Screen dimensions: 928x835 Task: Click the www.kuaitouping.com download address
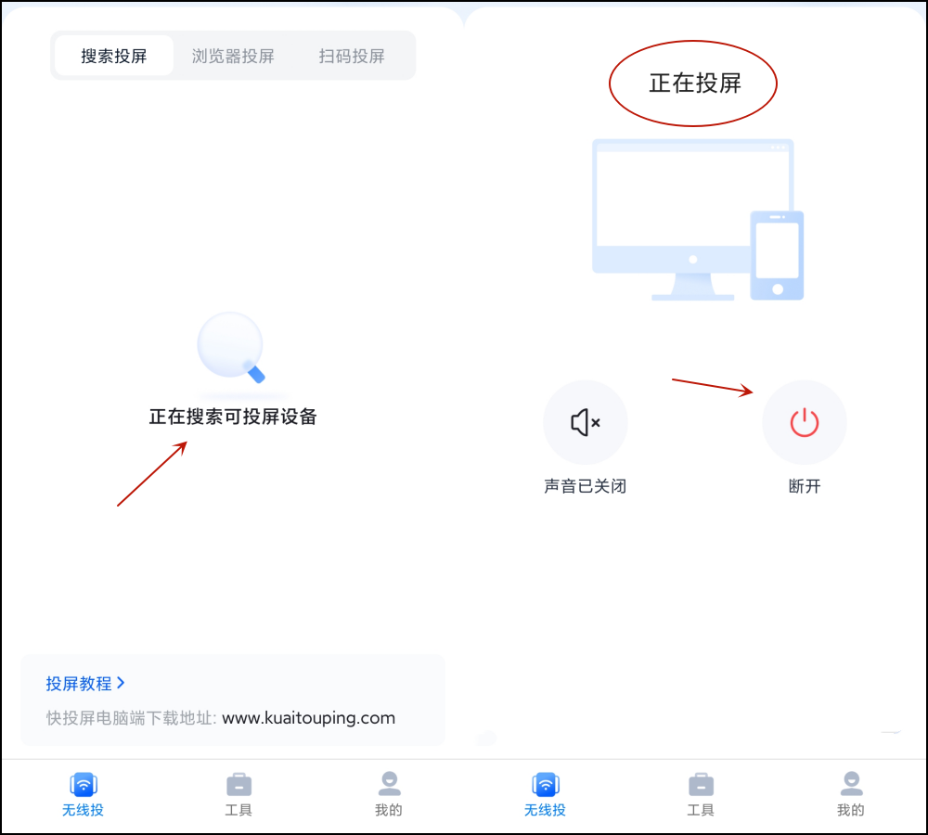click(x=308, y=718)
